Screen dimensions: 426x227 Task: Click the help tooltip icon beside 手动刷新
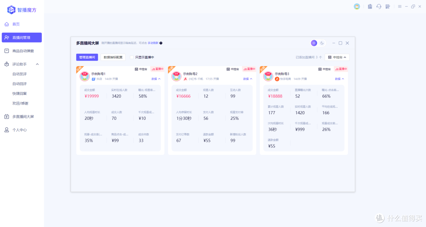[161, 43]
